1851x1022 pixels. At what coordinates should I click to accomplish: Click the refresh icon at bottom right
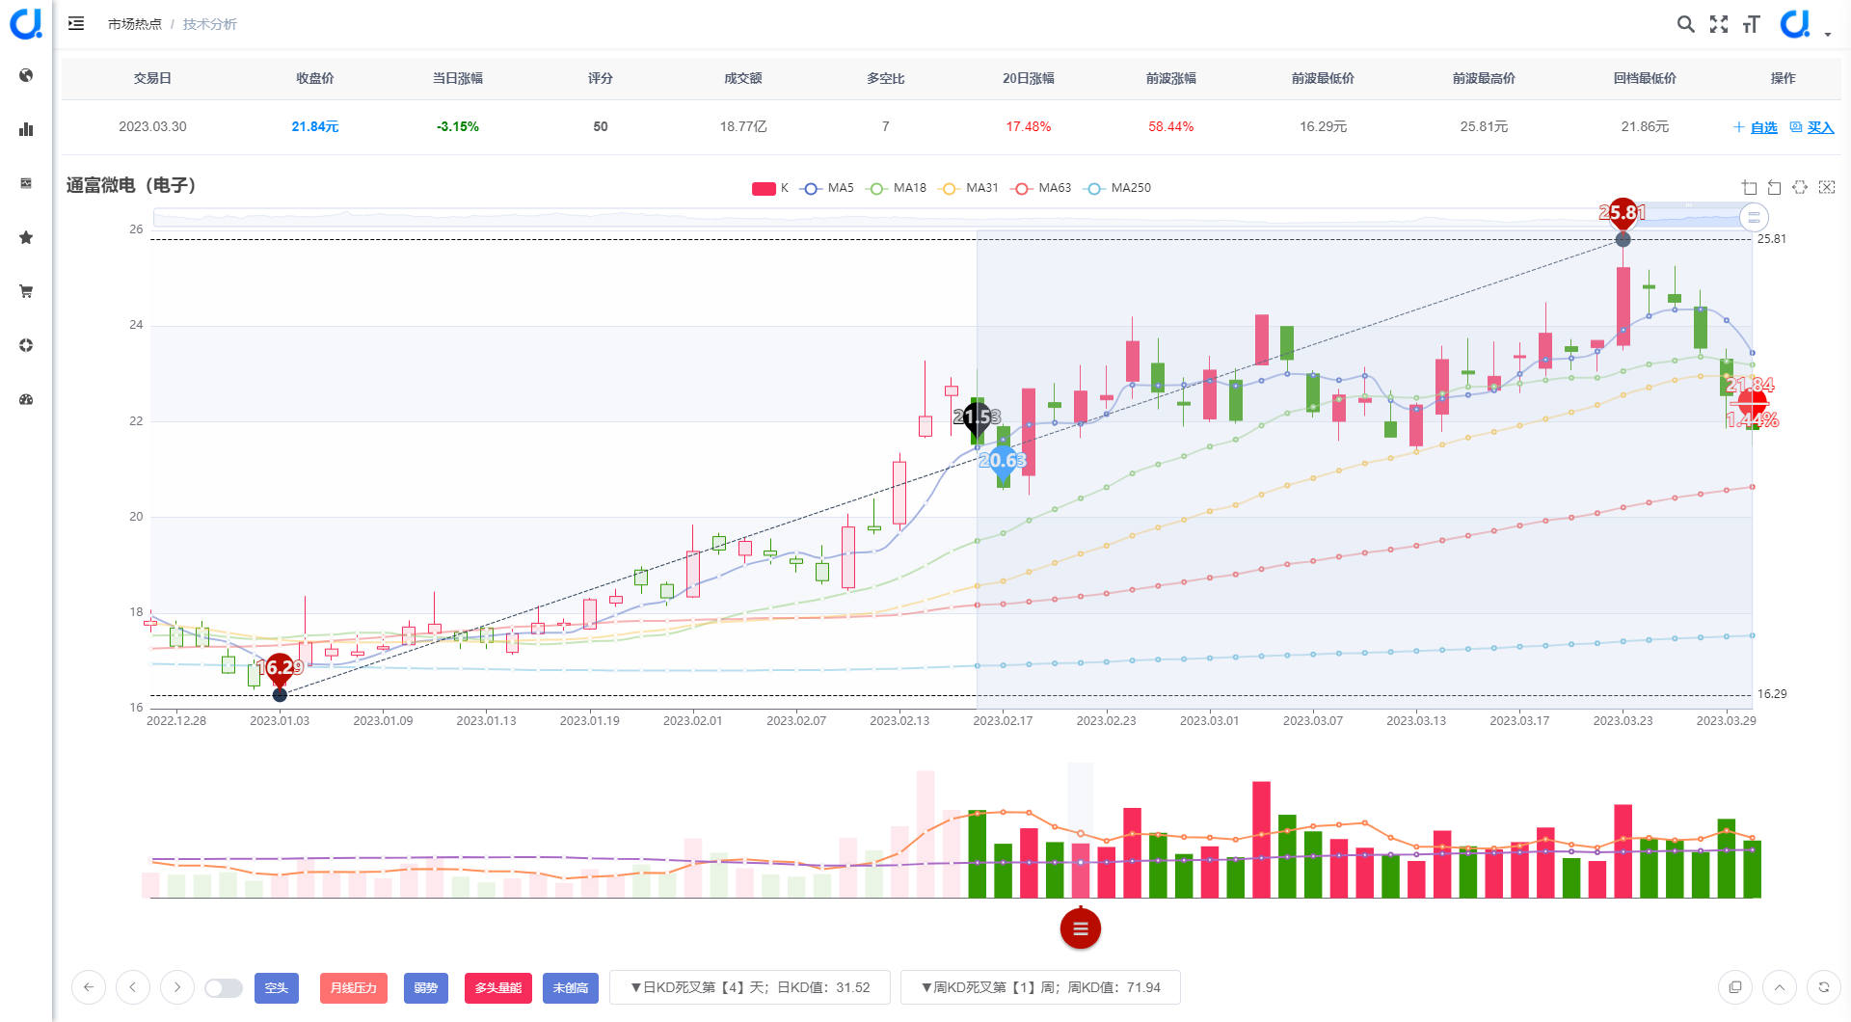click(x=1824, y=987)
